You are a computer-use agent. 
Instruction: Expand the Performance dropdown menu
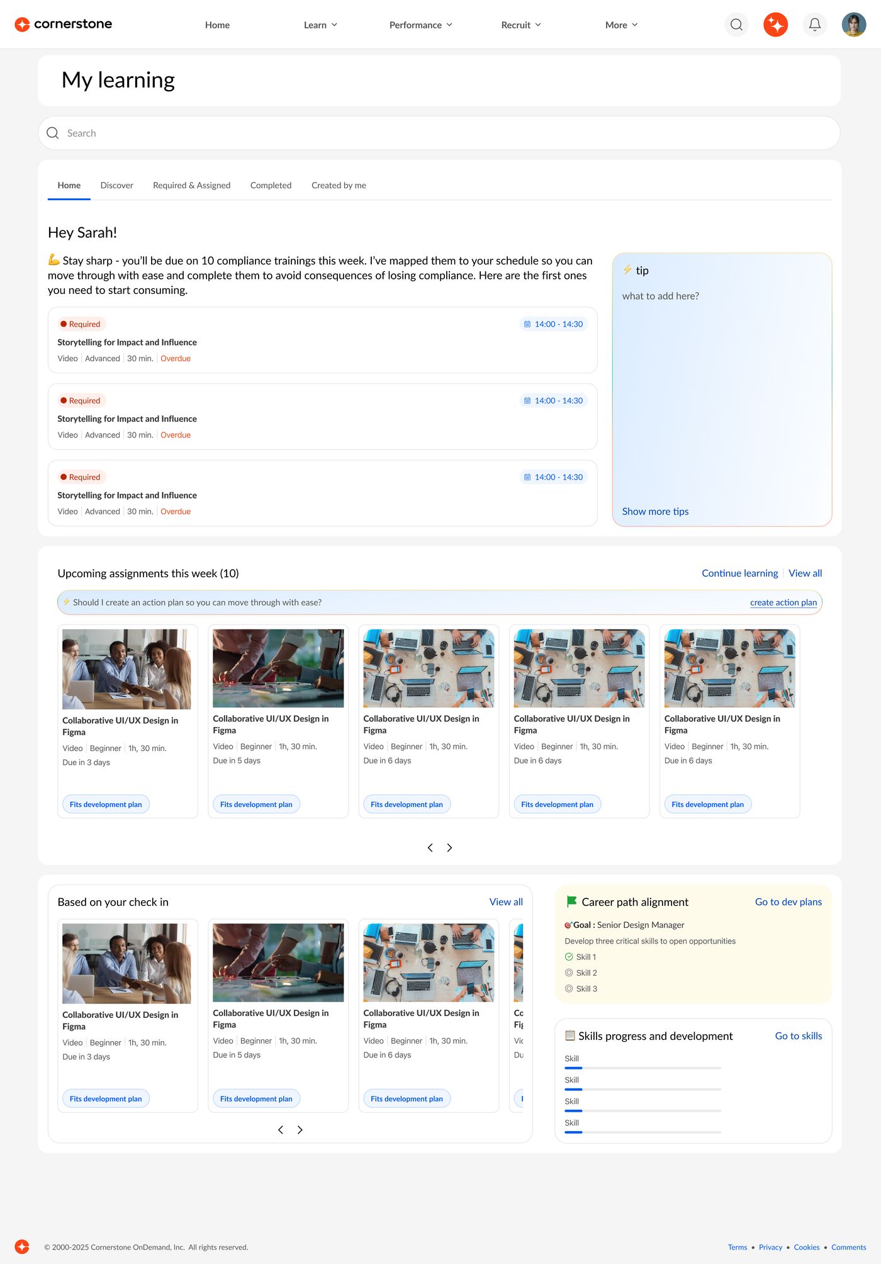420,25
